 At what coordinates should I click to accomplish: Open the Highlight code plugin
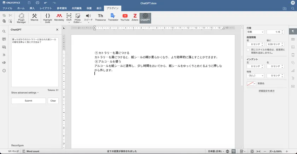click(47, 18)
